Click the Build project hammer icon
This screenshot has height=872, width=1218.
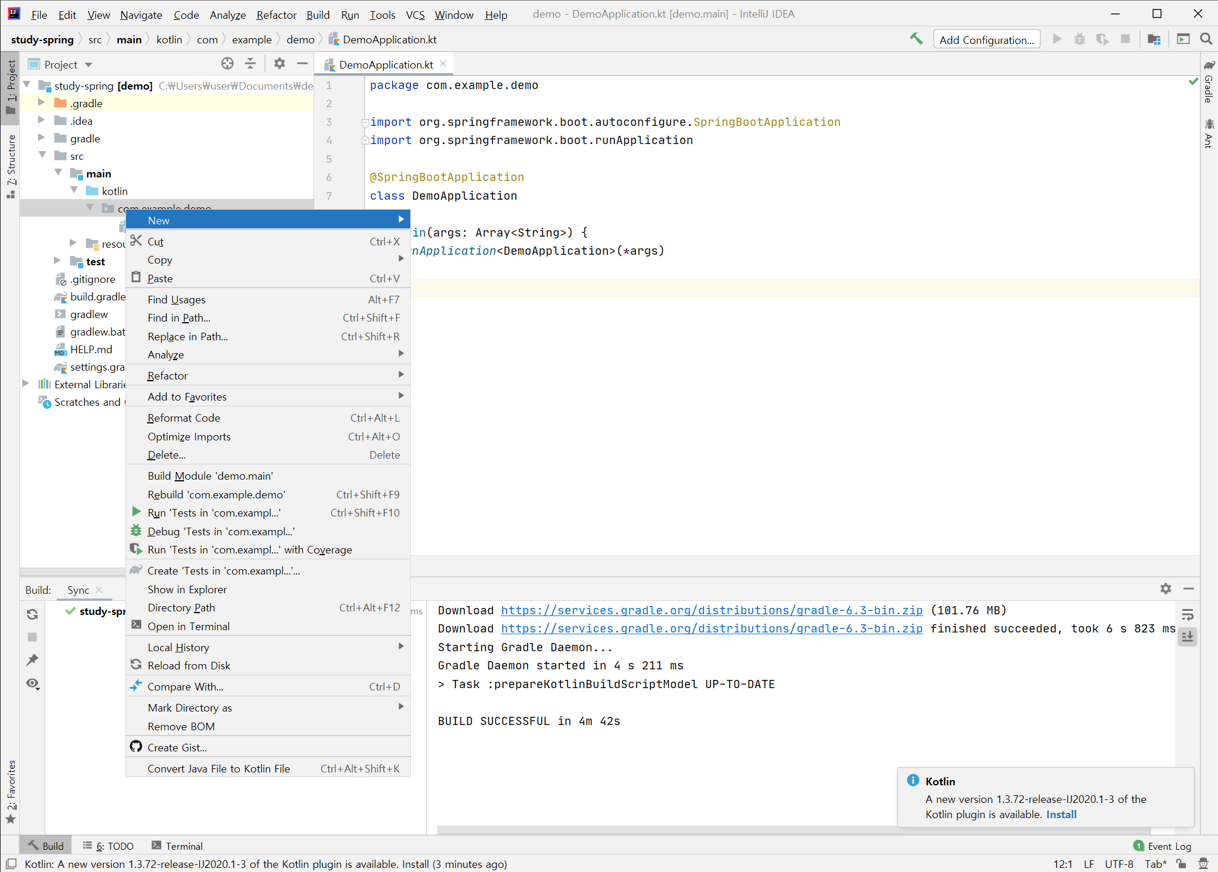(916, 39)
